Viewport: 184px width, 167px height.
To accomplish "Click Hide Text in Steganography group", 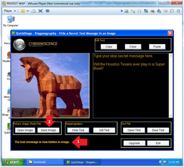I will click(x=78, y=130).
